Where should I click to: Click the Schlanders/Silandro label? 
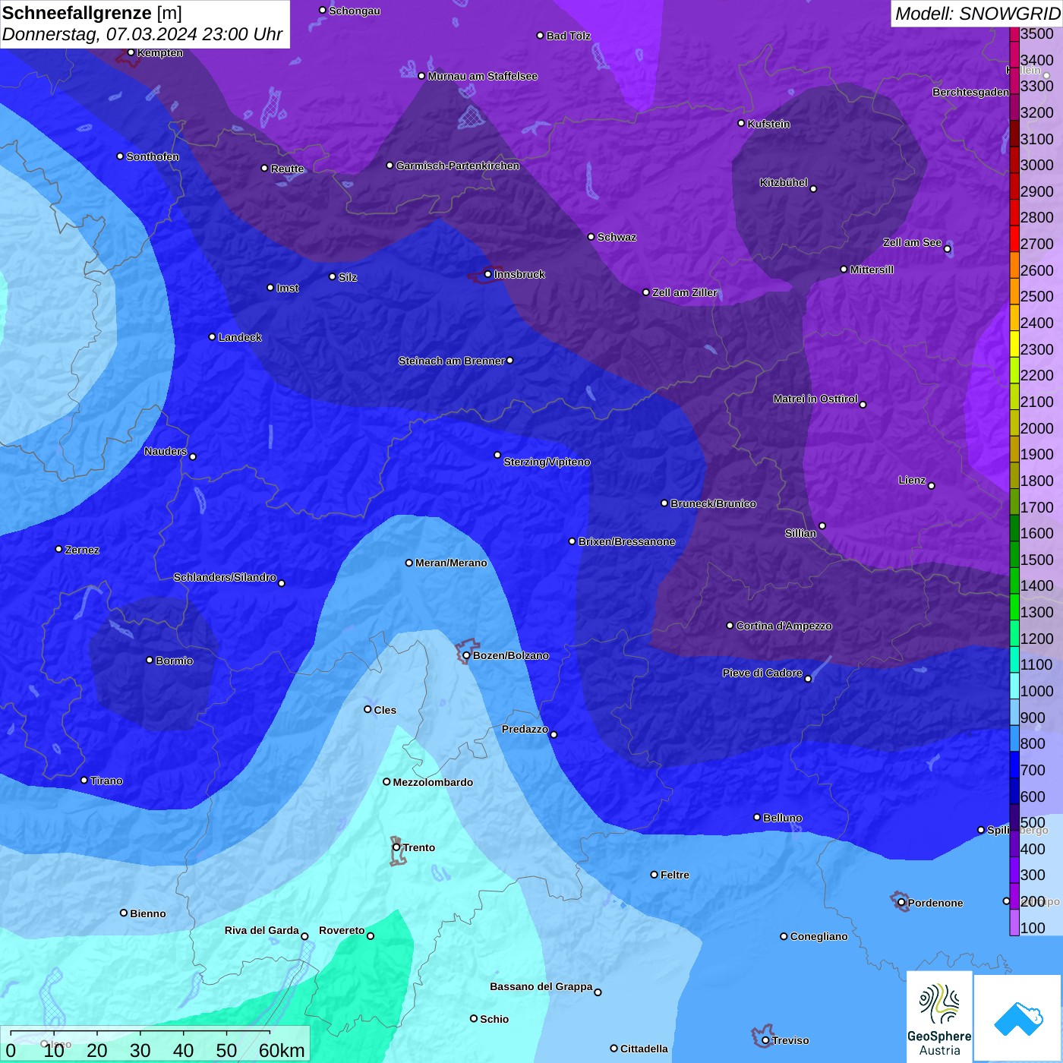click(x=225, y=577)
